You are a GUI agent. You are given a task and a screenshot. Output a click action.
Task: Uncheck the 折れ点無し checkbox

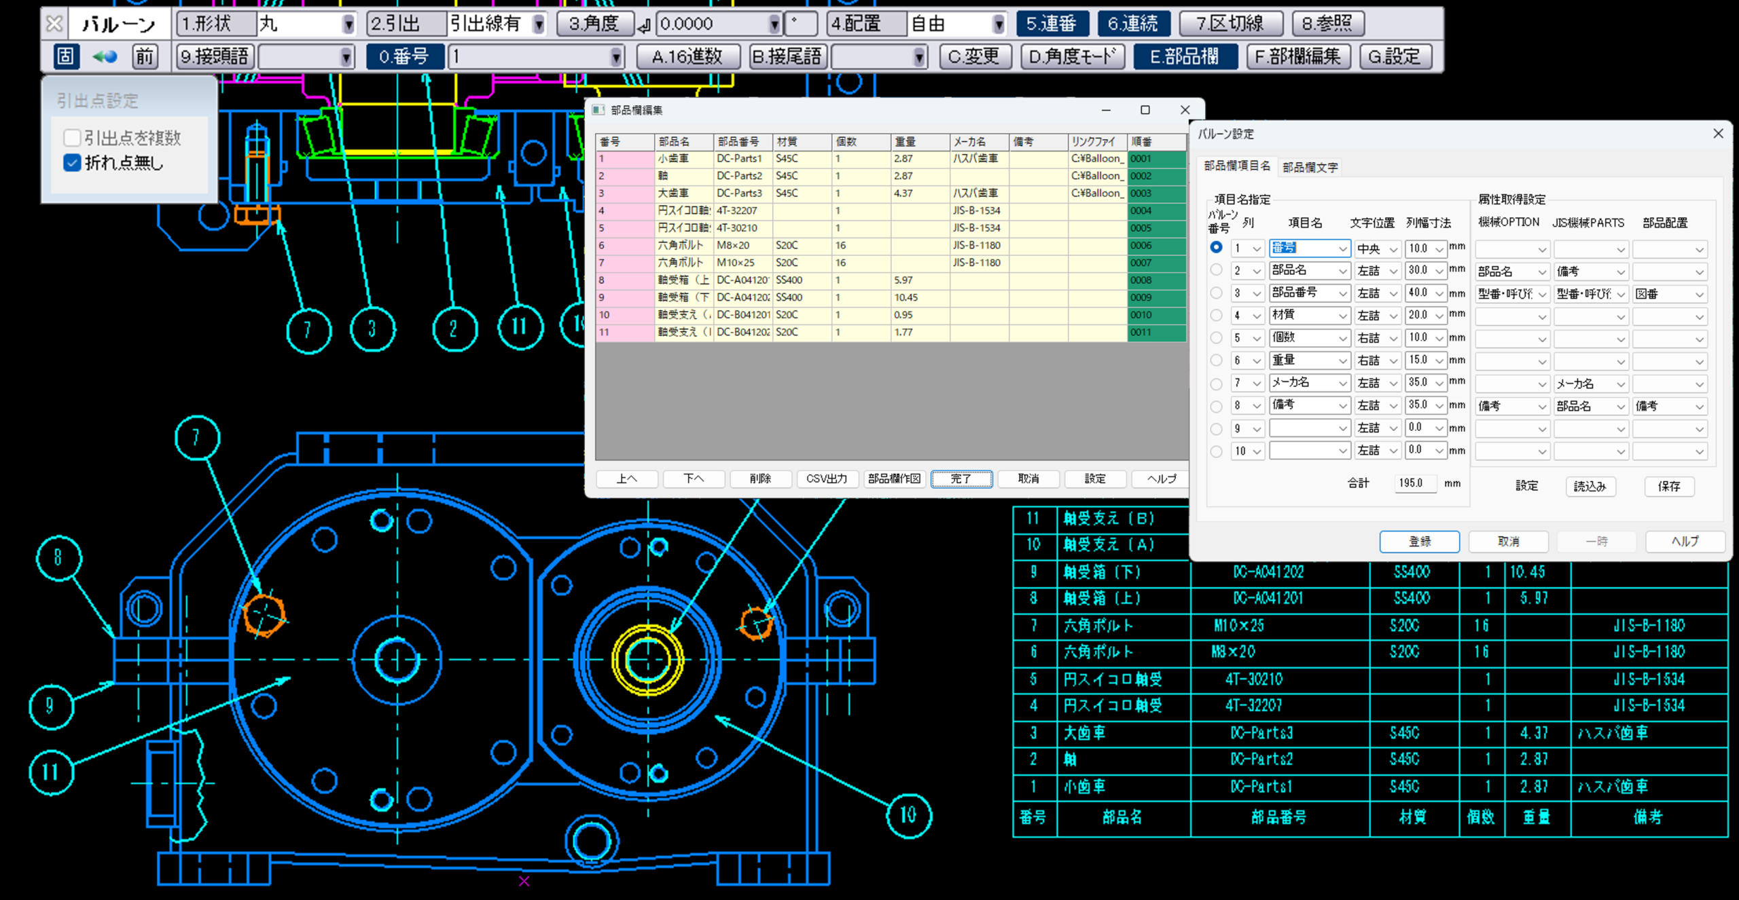[73, 163]
